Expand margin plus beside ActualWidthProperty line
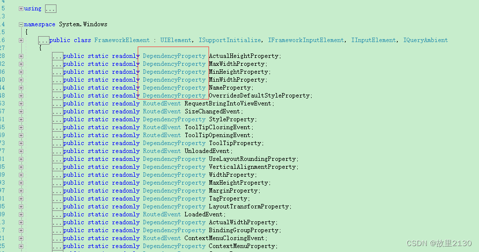This screenshot has height=252, width=479. (x=21, y=223)
